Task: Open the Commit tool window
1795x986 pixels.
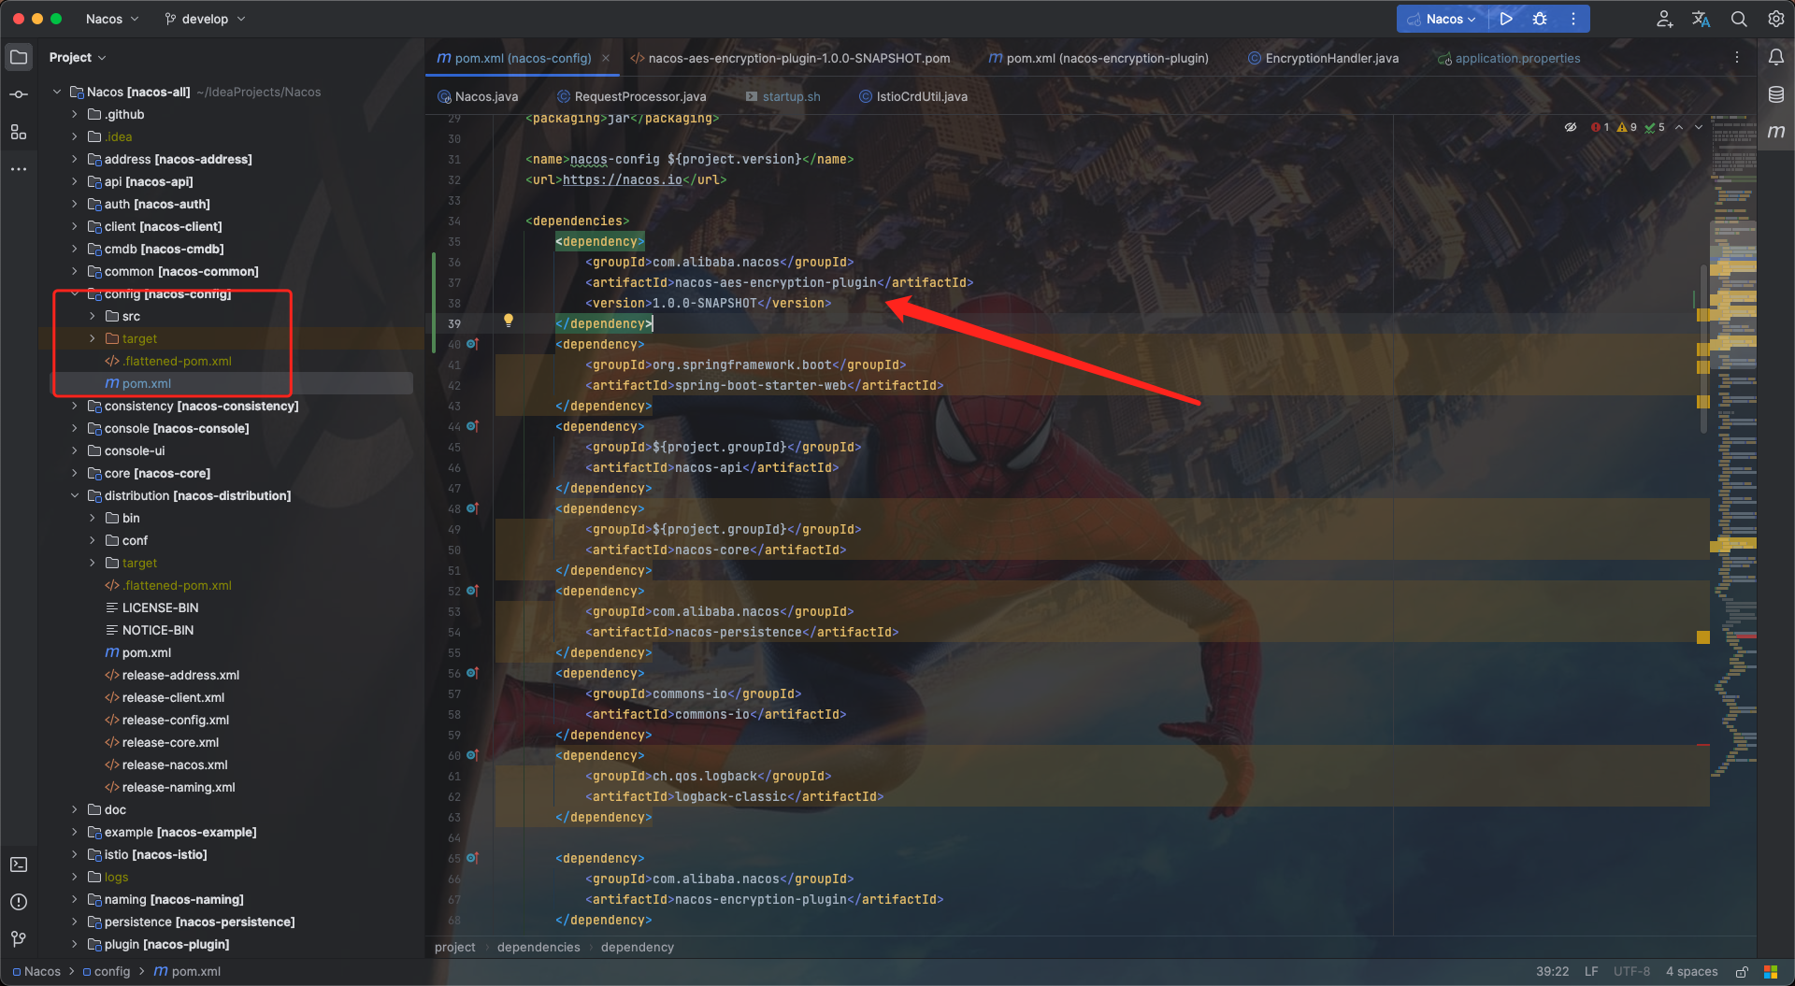Action: [x=19, y=94]
